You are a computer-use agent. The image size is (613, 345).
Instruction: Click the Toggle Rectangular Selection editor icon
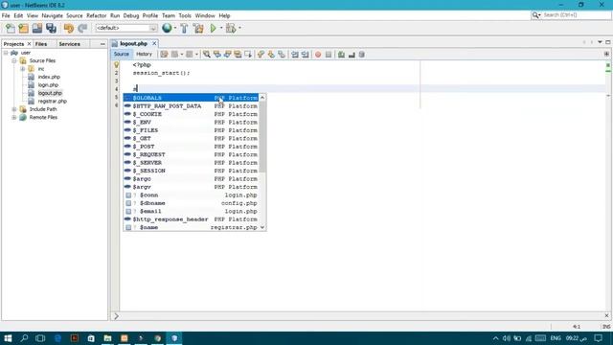point(248,55)
